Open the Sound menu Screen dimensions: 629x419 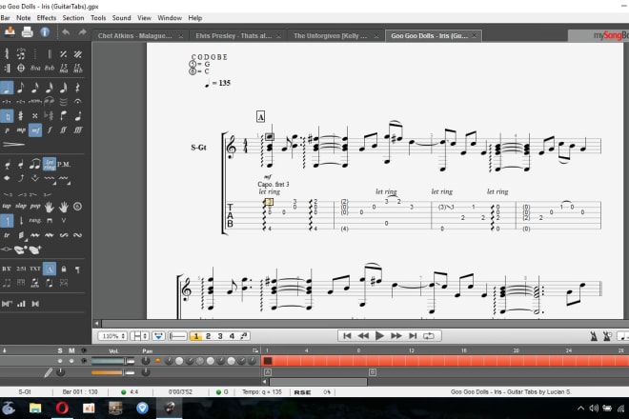click(122, 18)
